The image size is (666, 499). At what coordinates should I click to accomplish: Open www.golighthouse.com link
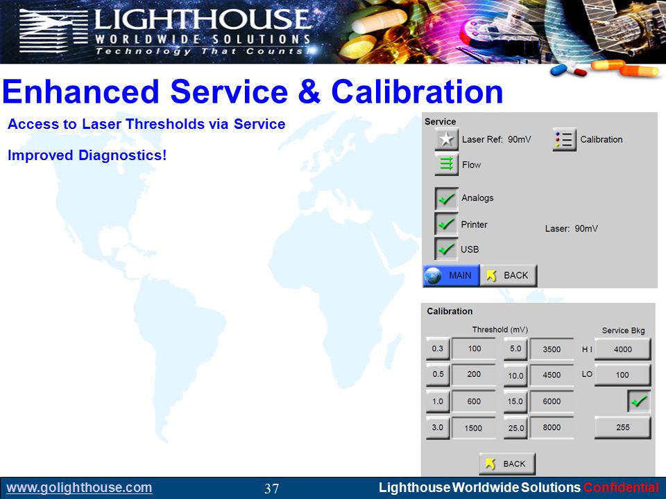point(79,487)
